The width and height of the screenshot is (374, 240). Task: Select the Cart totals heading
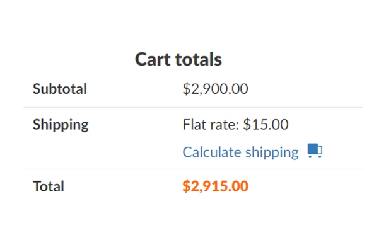(178, 59)
